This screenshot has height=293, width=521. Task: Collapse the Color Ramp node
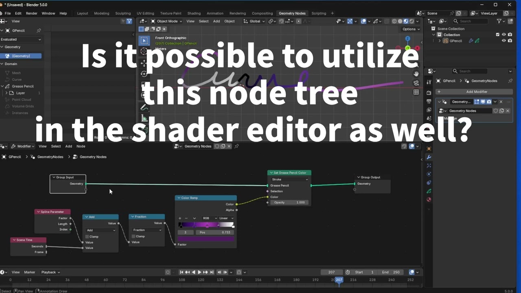[x=179, y=198]
